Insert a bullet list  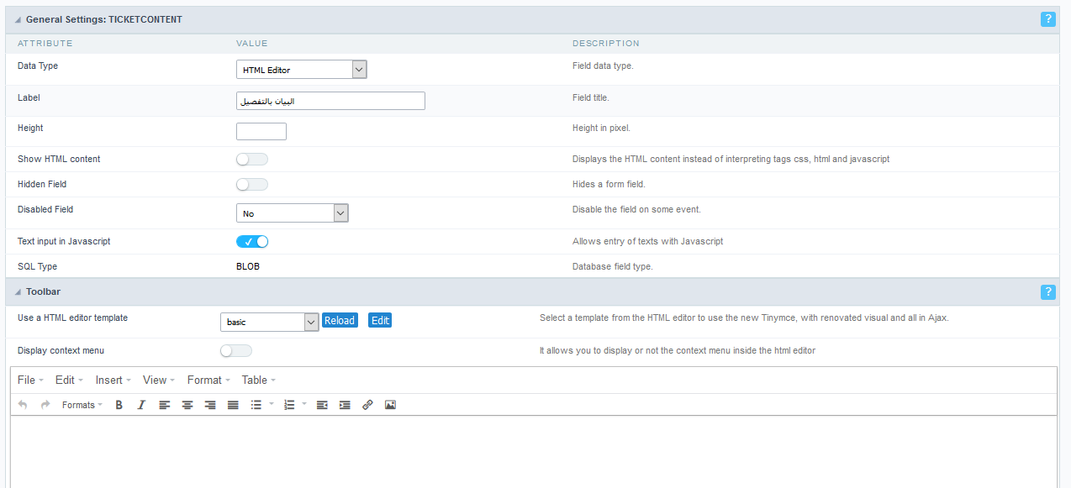point(256,405)
